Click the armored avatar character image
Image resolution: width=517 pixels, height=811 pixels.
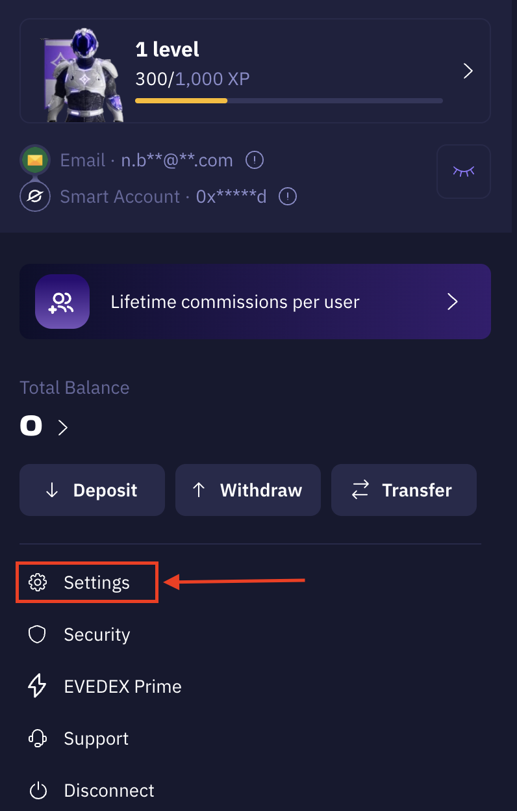pos(86,75)
